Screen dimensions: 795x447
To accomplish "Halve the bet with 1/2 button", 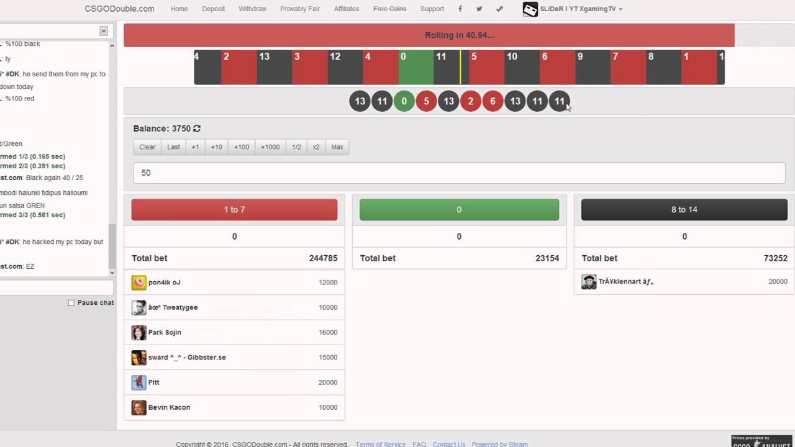I will click(x=296, y=147).
